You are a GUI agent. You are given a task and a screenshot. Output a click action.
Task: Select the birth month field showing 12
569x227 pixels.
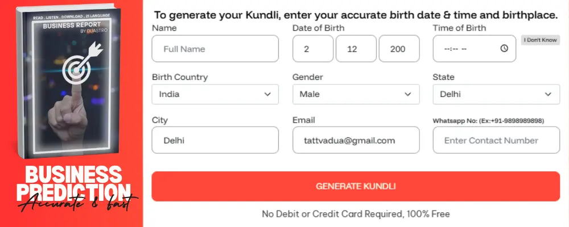coord(356,49)
